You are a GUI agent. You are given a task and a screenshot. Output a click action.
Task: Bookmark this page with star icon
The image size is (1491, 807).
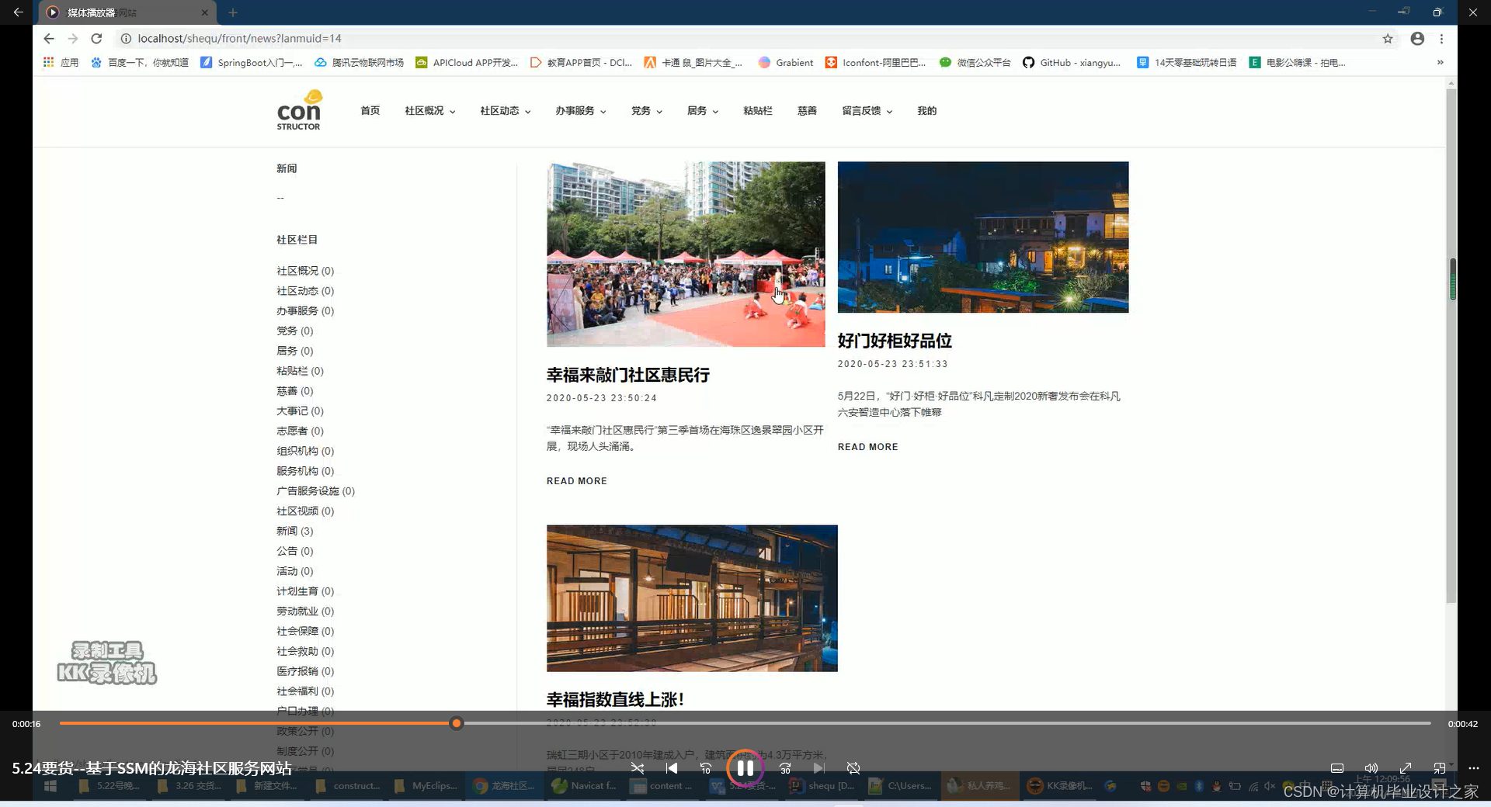coord(1388,38)
